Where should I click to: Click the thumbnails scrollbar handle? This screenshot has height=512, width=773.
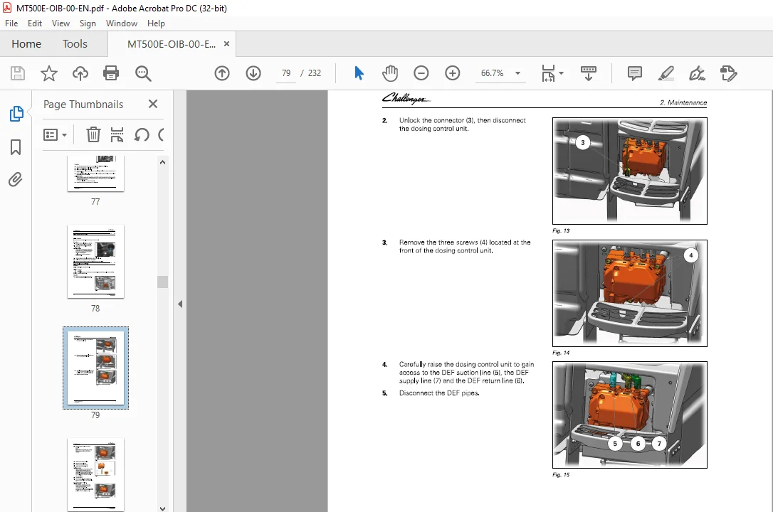click(163, 281)
